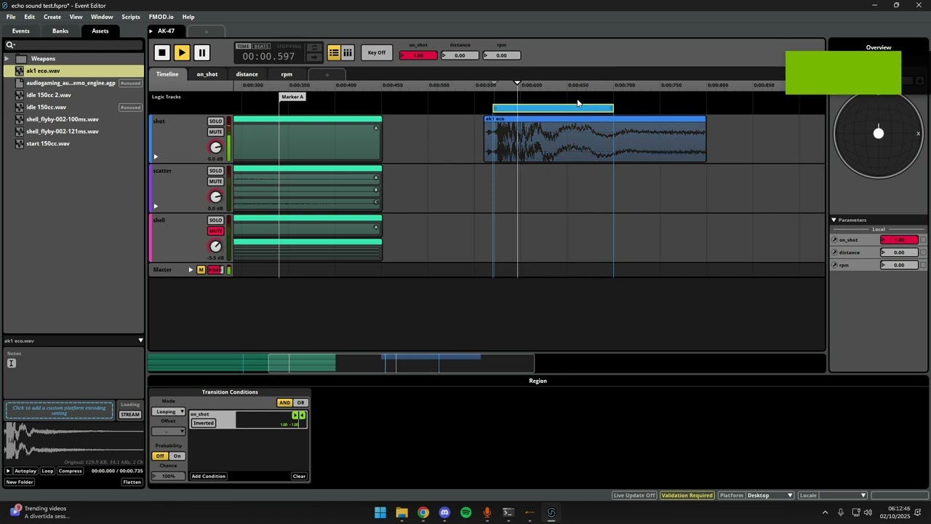931x524 pixels.
Task: Toggle loop playback icon beside timecode
Action: (x=313, y=48)
